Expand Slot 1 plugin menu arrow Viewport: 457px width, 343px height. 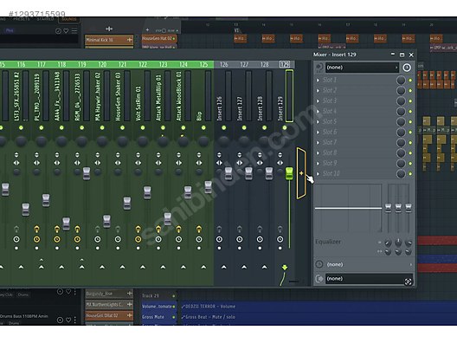coord(318,81)
